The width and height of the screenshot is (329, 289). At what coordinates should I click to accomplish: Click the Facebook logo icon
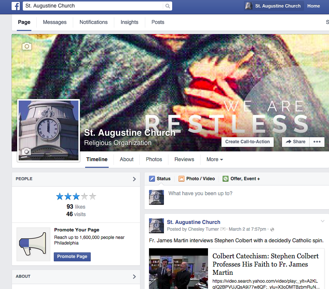pyautogui.click(x=16, y=6)
